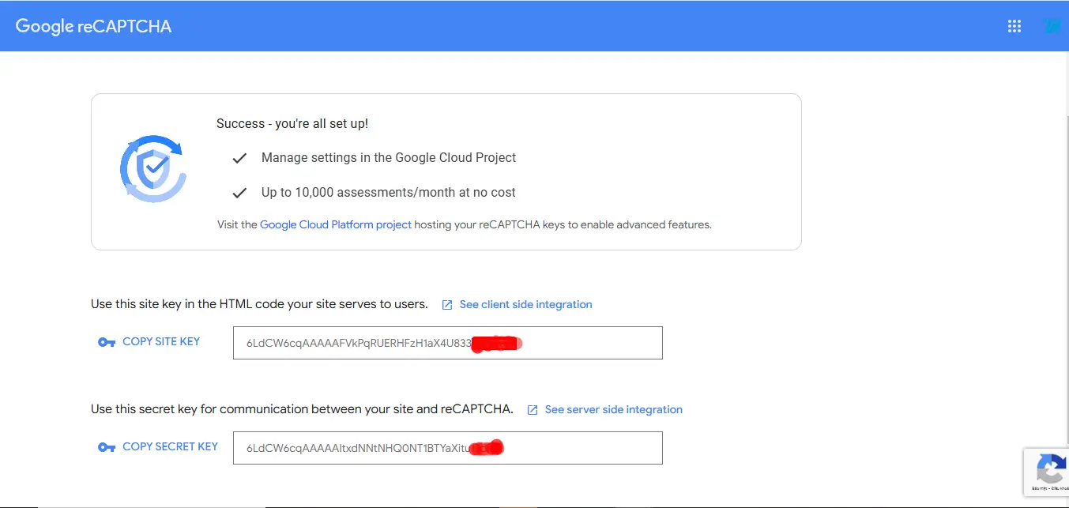The width and height of the screenshot is (1069, 508).
Task: Open See client side integration link
Action: tap(525, 304)
